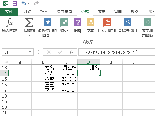
Task: Expand the 文本 dropdown arrow
Action: coord(91,35)
